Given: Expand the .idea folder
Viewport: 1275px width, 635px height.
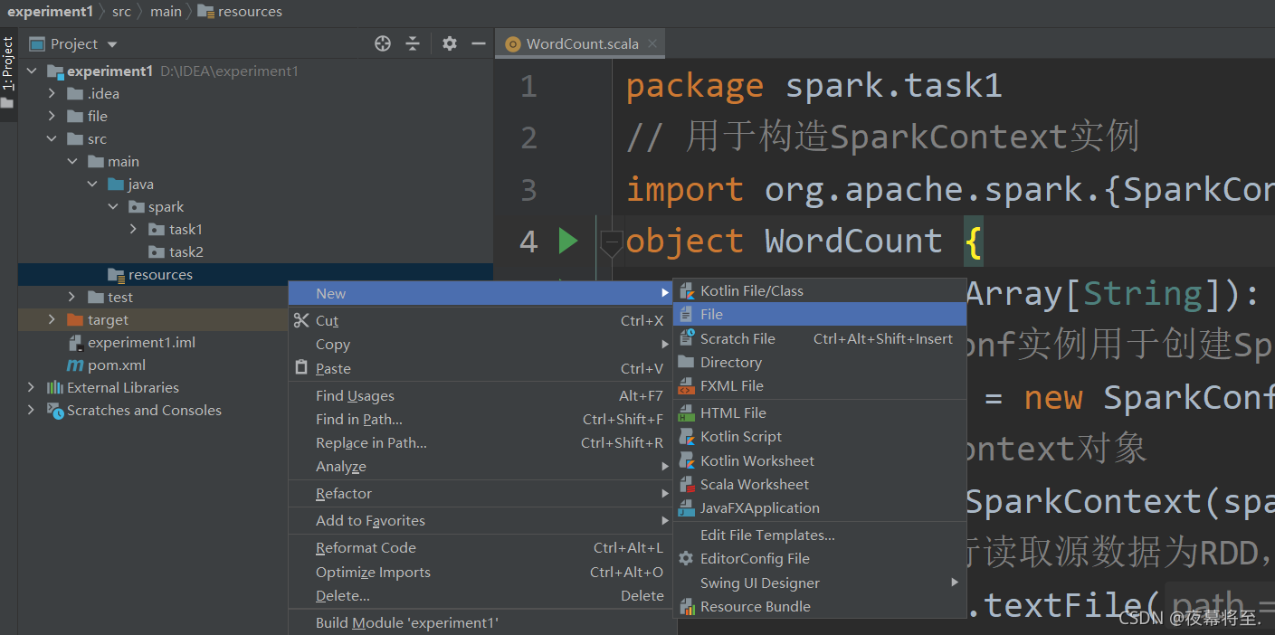Looking at the screenshot, I should coord(52,94).
